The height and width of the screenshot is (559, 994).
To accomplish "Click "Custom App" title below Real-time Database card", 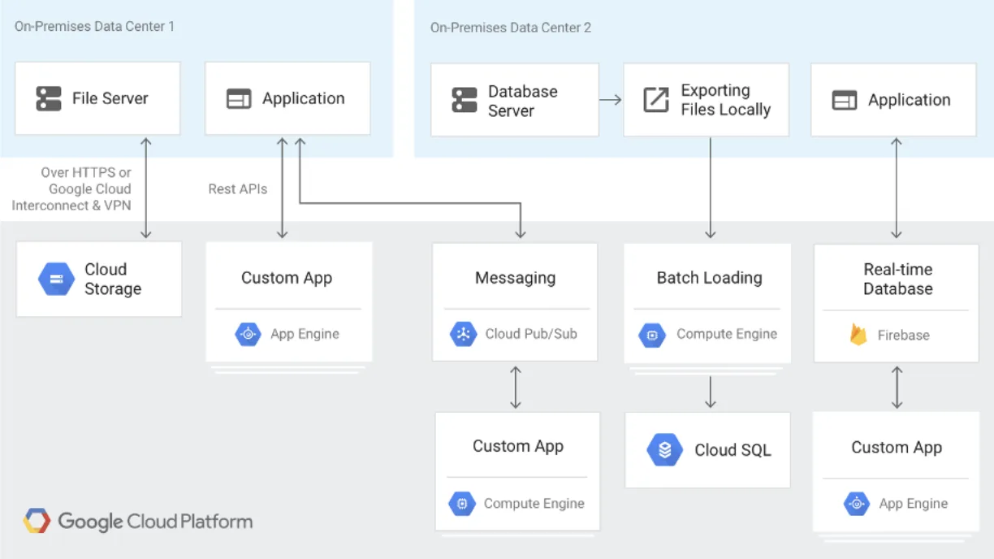I will point(897,448).
